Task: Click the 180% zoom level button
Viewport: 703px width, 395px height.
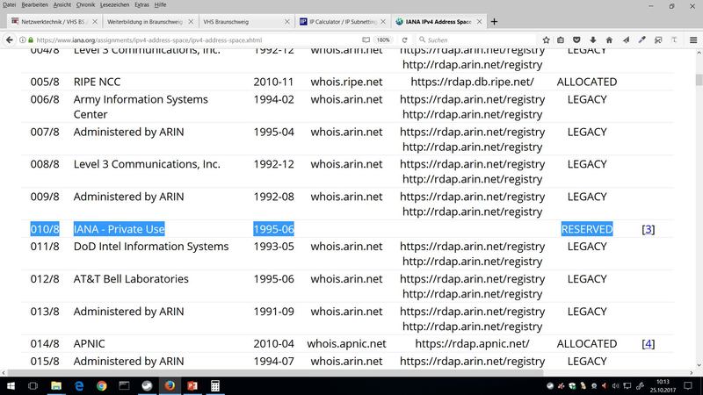Action: (x=383, y=39)
